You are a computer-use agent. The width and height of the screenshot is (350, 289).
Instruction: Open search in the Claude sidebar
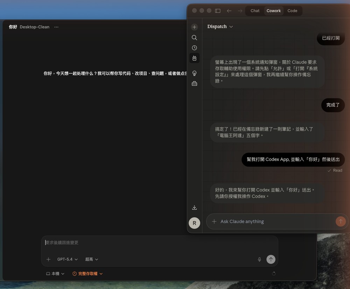click(194, 37)
